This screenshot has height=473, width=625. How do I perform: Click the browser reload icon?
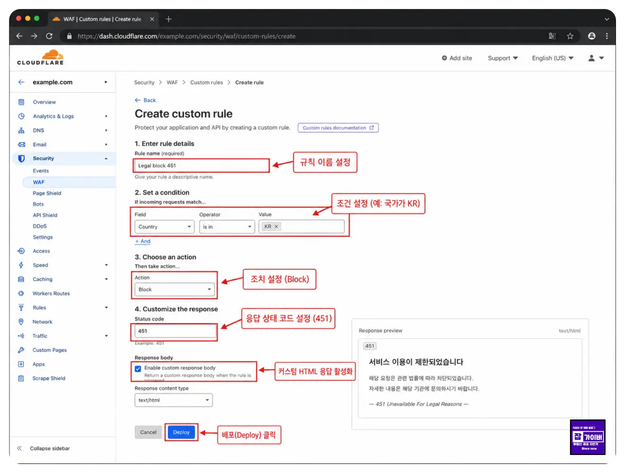pos(49,36)
